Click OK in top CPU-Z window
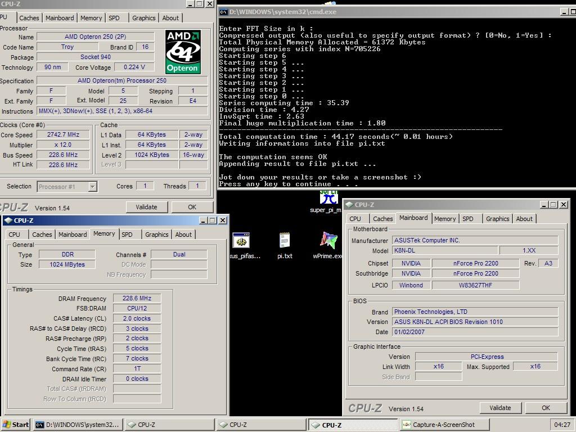 click(x=192, y=207)
